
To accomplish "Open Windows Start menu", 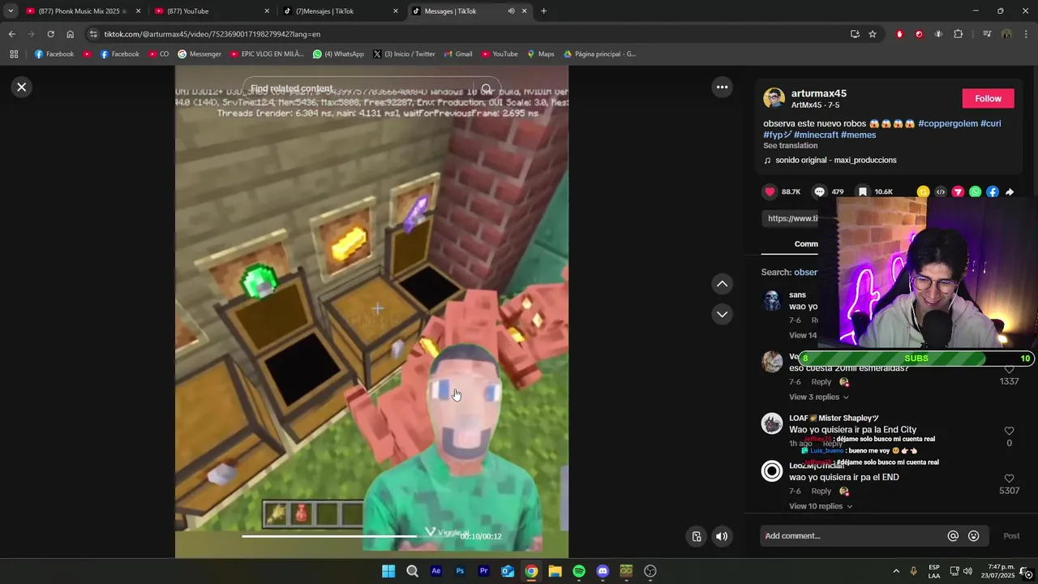I will (388, 571).
